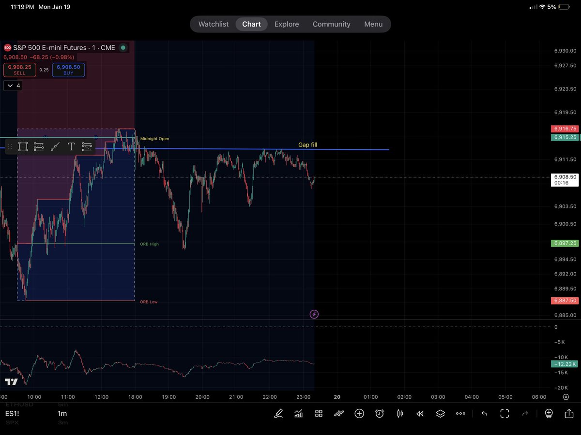Viewport: 581px width, 435px height.
Task: Tap the 'Gap fill' yellow label
Action: click(x=308, y=145)
